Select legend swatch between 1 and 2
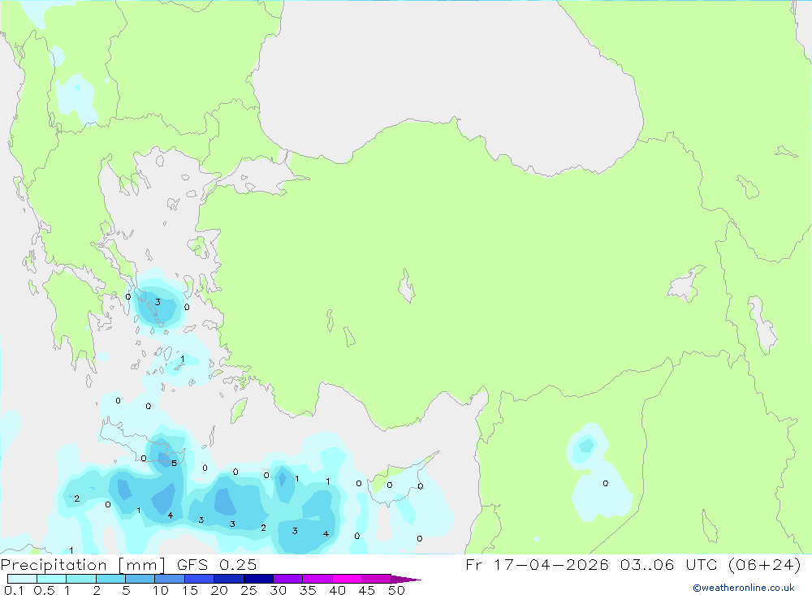The height and width of the screenshot is (595, 812). tap(81, 579)
